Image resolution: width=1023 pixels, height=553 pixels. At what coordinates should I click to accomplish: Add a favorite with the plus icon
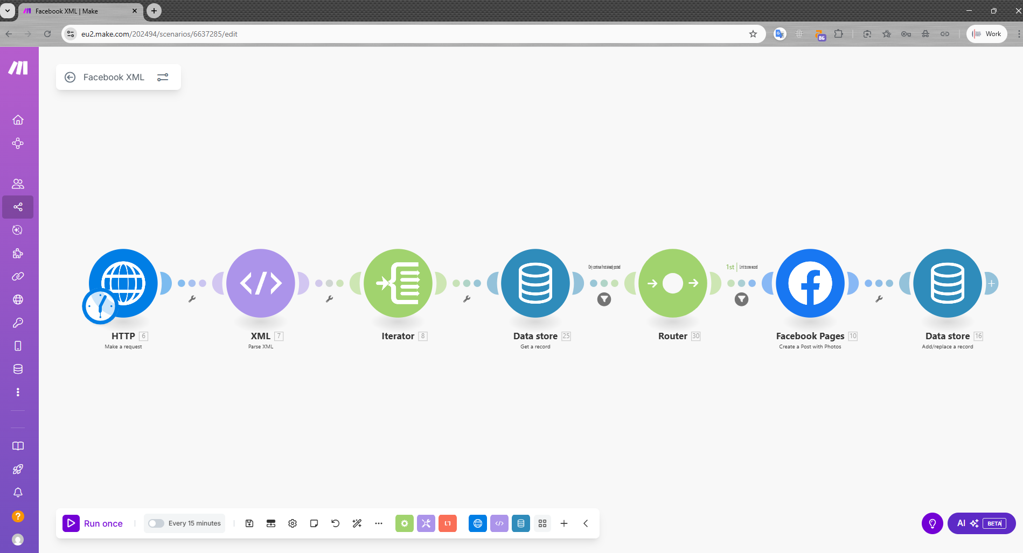564,523
